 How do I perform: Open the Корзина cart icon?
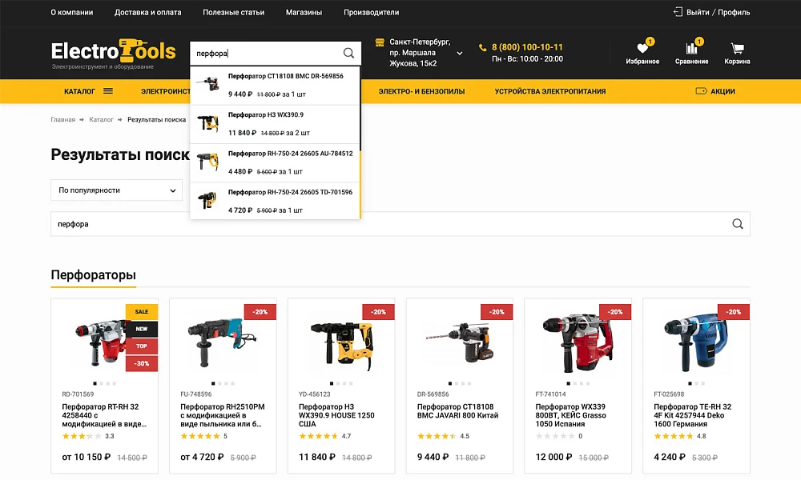pyautogui.click(x=737, y=49)
